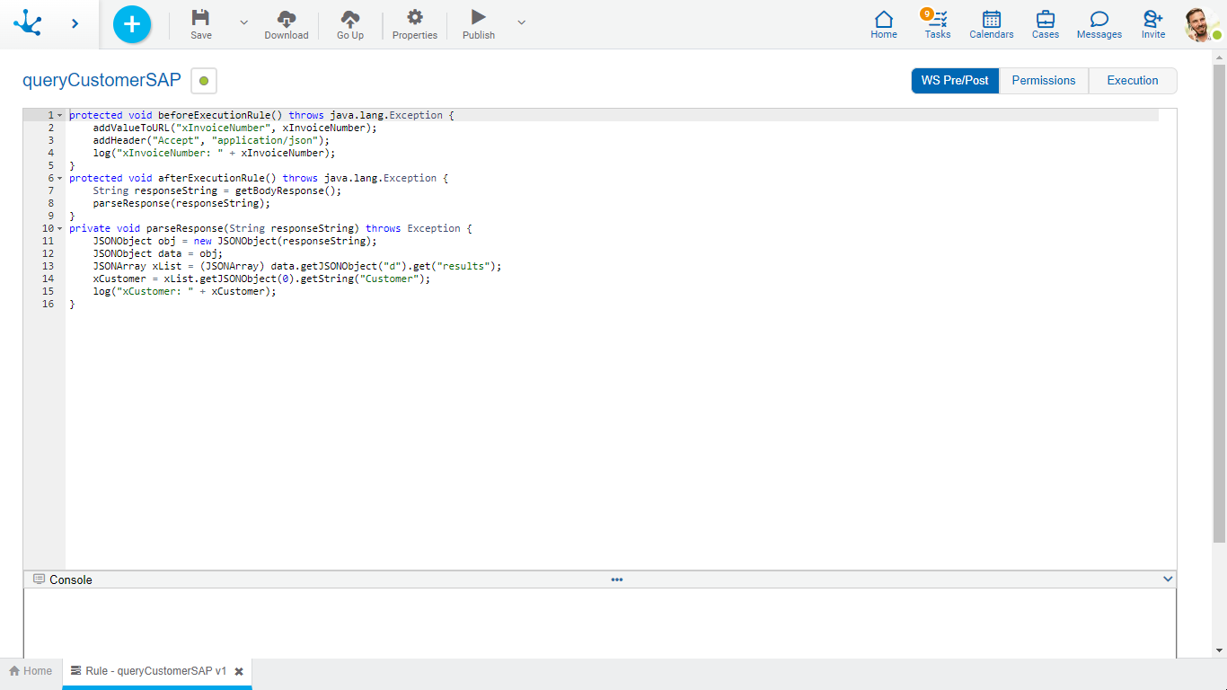Image resolution: width=1227 pixels, height=690 pixels.
Task: Switch to the Execution tab
Action: [1132, 81]
